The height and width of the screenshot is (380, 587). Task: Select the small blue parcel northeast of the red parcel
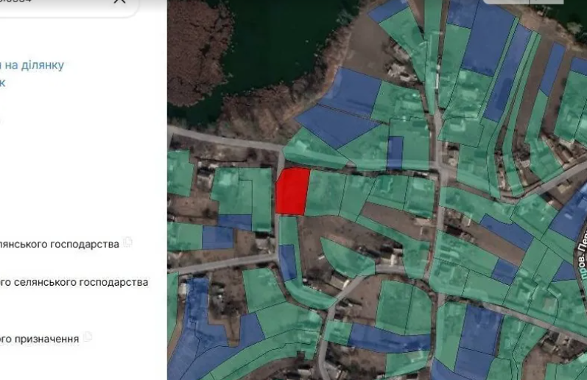pos(396,152)
